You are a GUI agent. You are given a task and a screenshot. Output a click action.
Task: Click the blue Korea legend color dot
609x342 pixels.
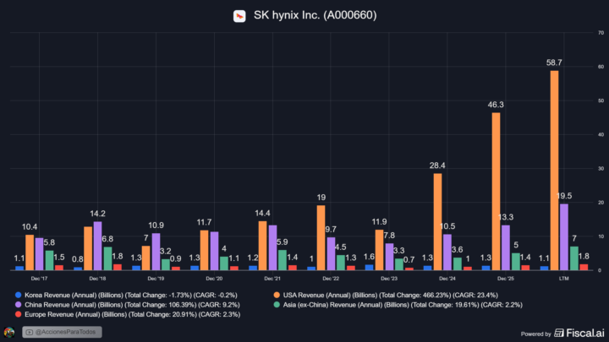(18, 295)
